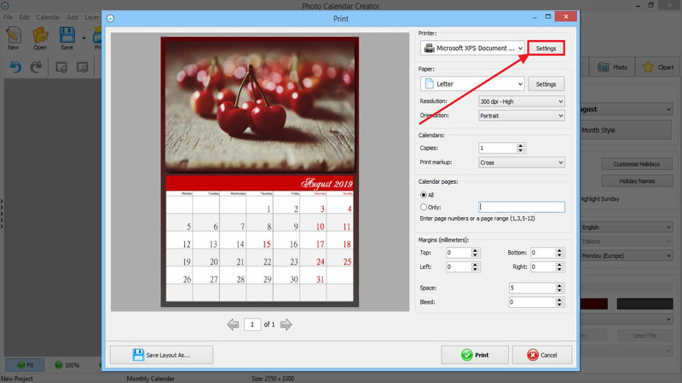Click the bring-forward layer icon in toolbar
The image size is (682, 383).
[61, 67]
